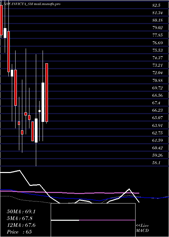Screen dimensions: 169x237
Task: Click the 58.1 price axis label
Action: click(156, 163)
